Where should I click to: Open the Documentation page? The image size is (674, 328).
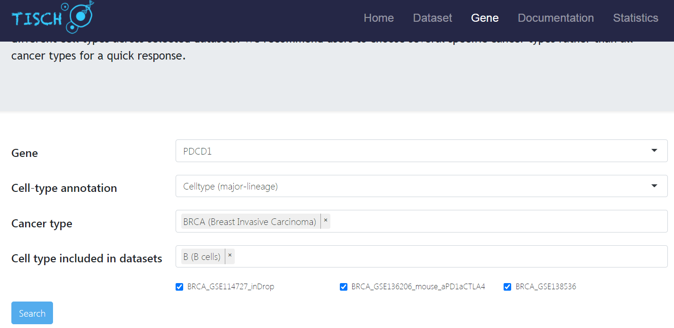[x=556, y=18]
